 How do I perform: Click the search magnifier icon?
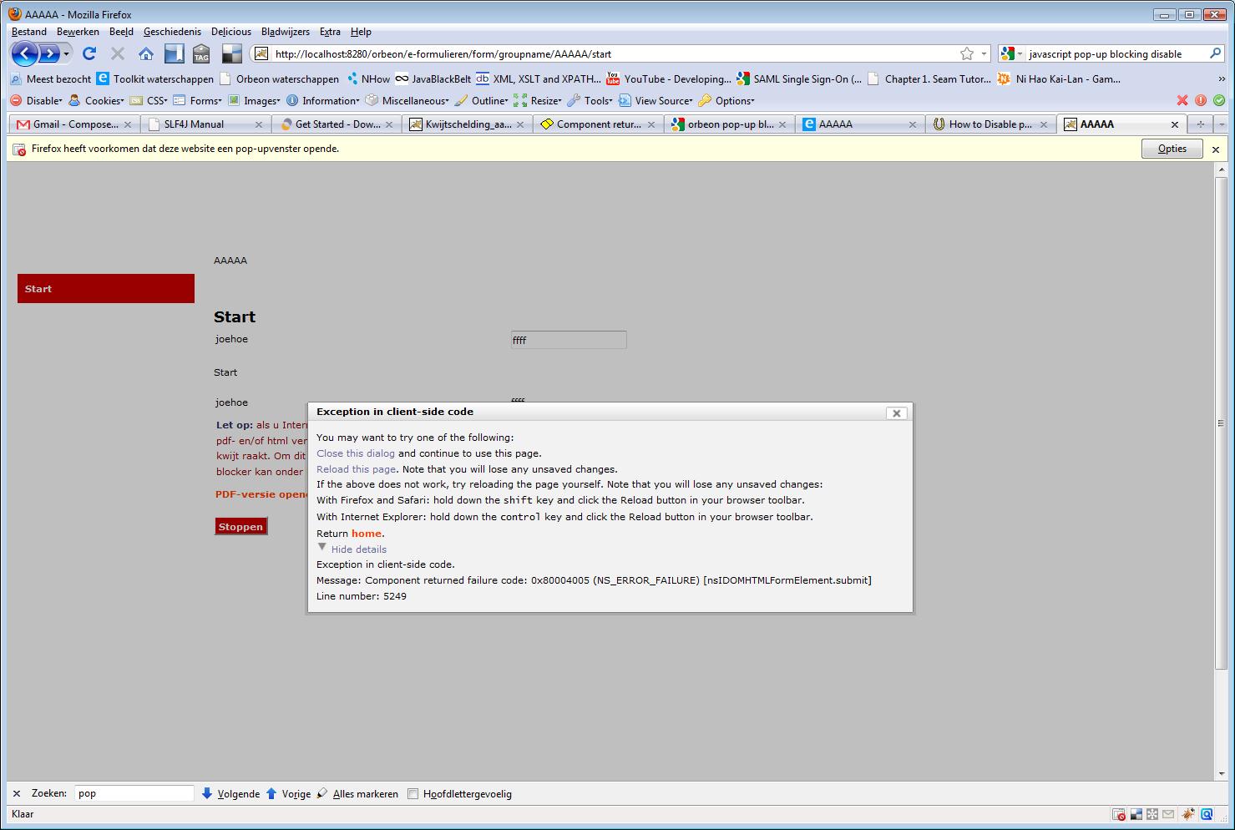pos(1215,54)
